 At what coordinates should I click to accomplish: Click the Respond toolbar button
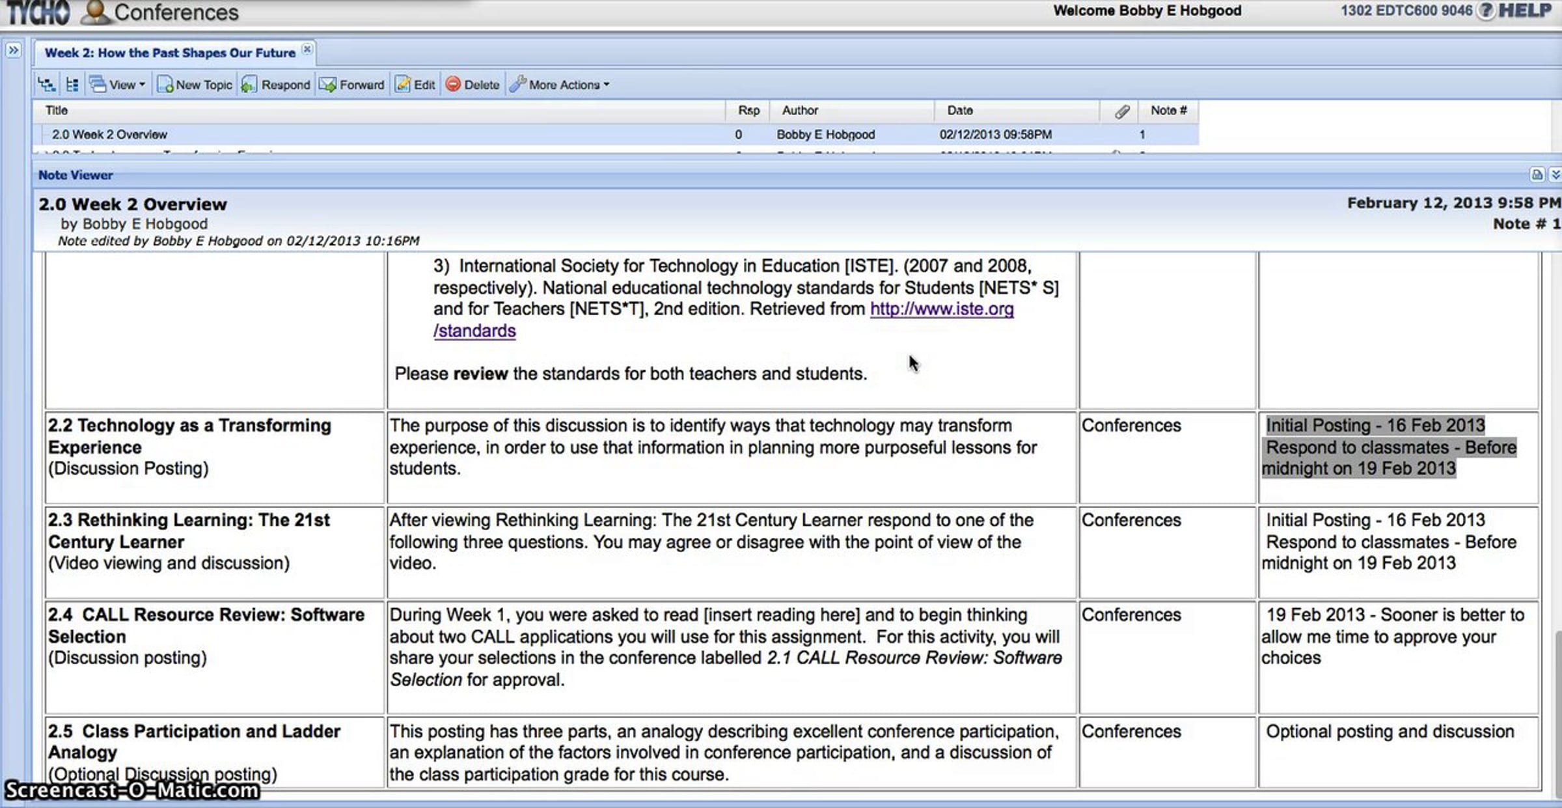276,85
